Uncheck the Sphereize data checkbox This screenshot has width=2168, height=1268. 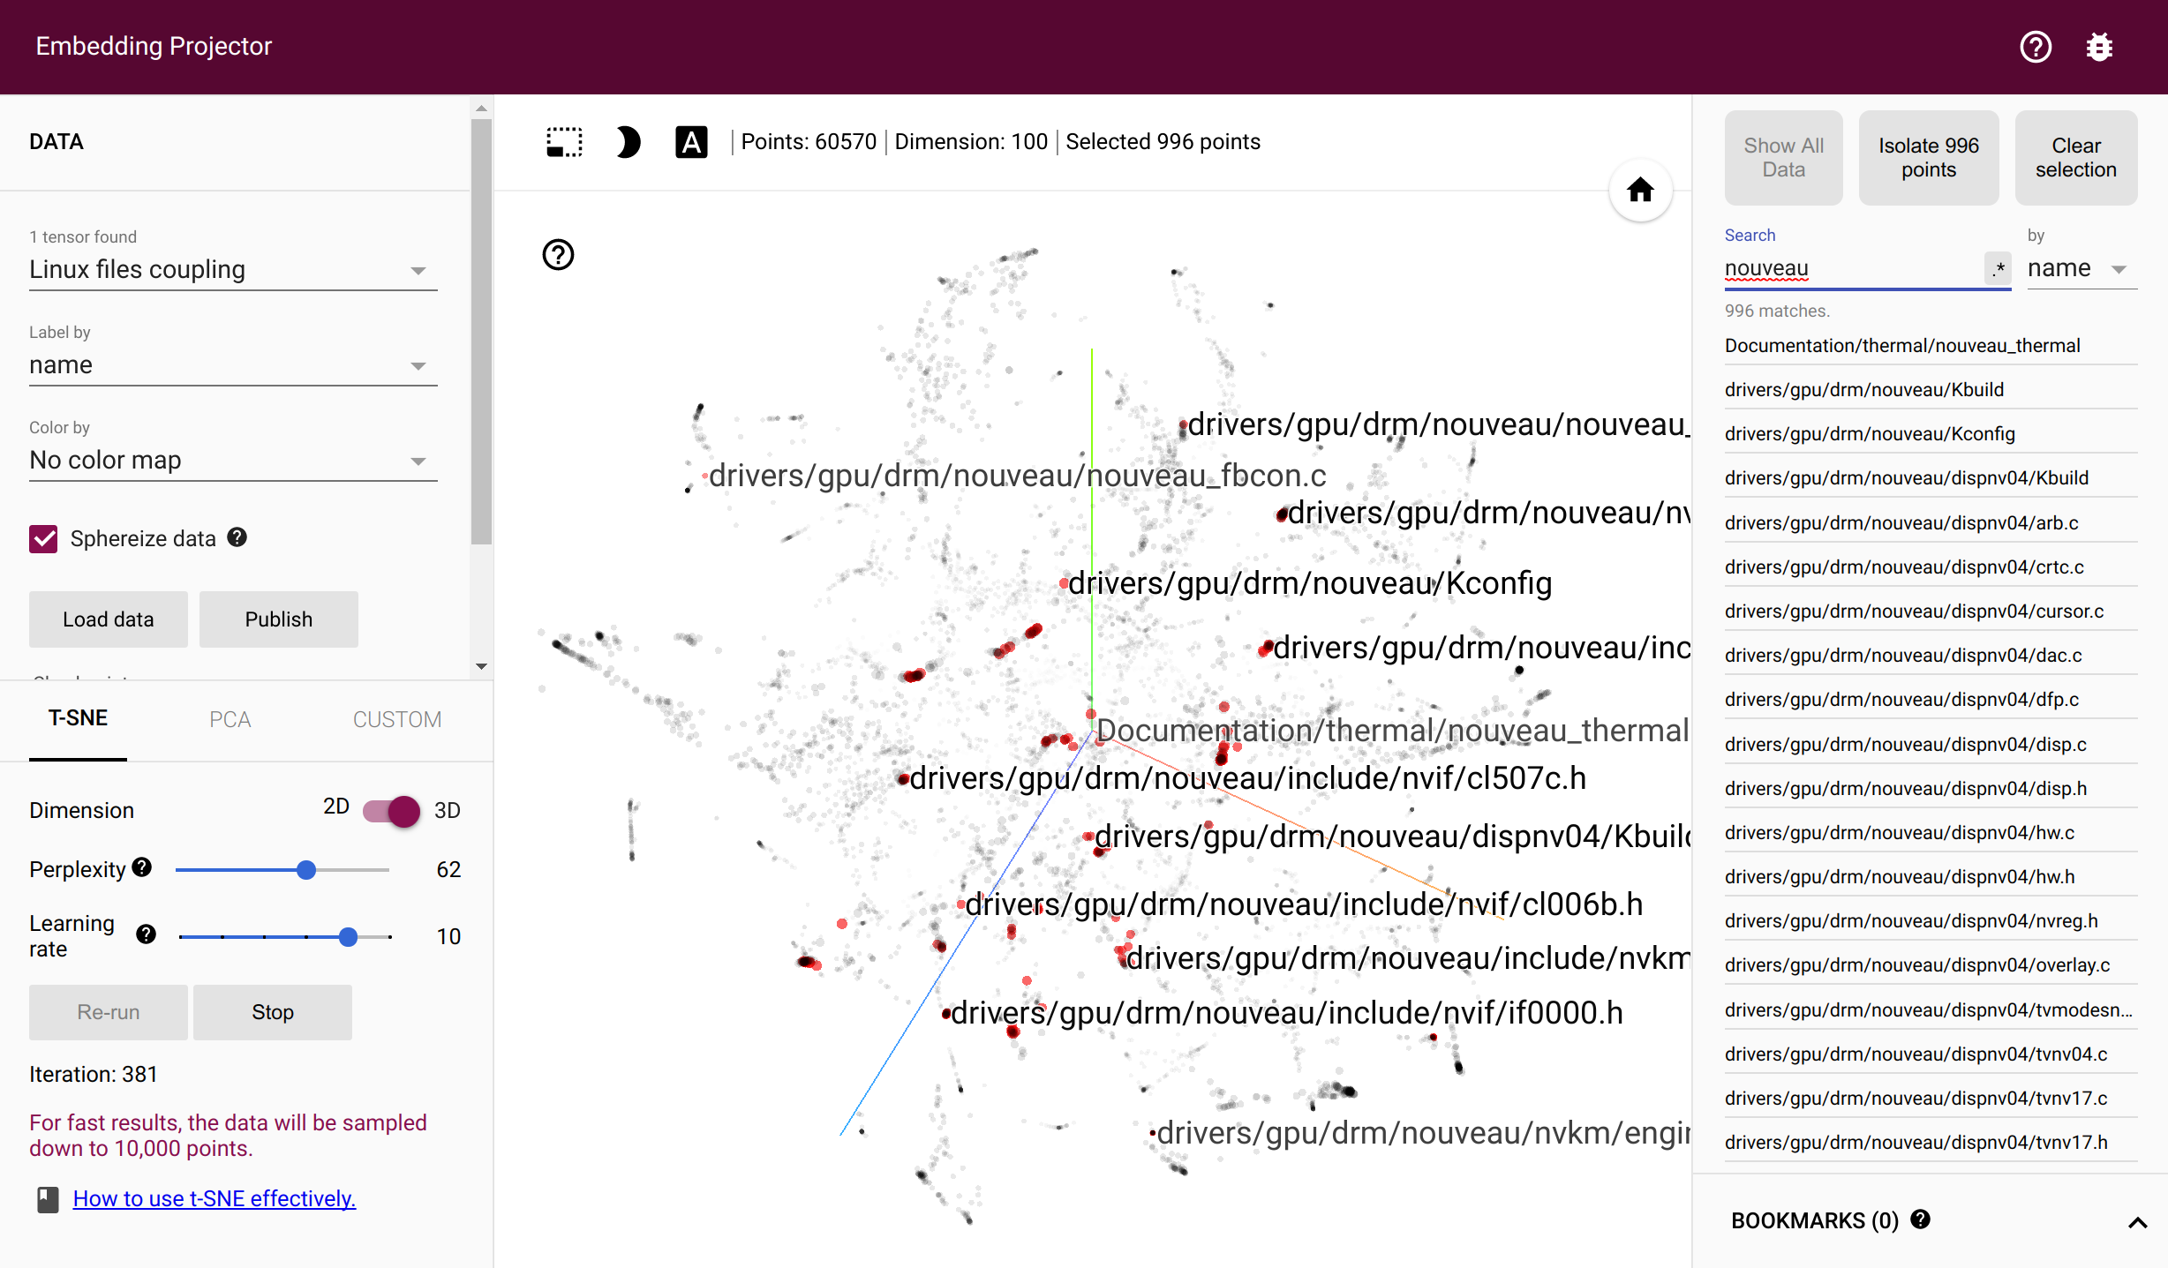[43, 539]
